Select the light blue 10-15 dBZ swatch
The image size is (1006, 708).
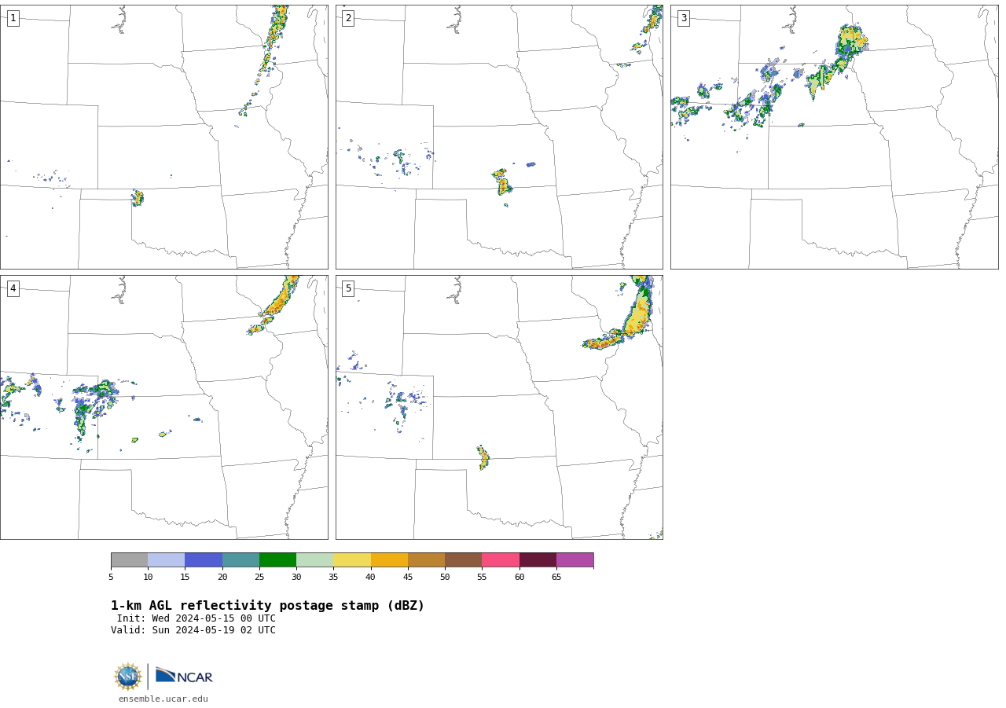pos(166,559)
